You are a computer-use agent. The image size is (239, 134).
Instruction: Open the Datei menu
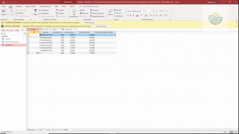3,6
